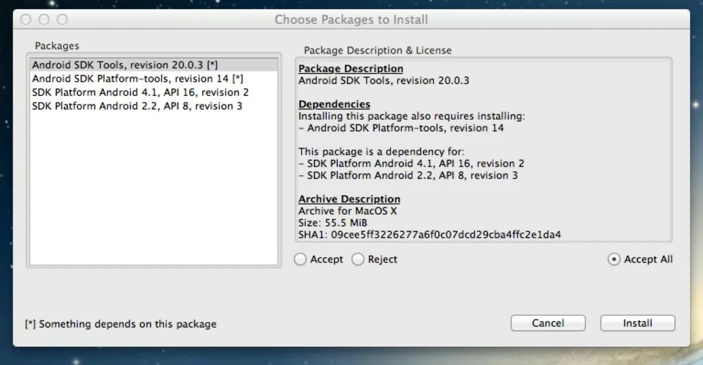Screen dimensions: 703x365
Task: Zoom the dialog with the third window button
Action: click(x=62, y=19)
